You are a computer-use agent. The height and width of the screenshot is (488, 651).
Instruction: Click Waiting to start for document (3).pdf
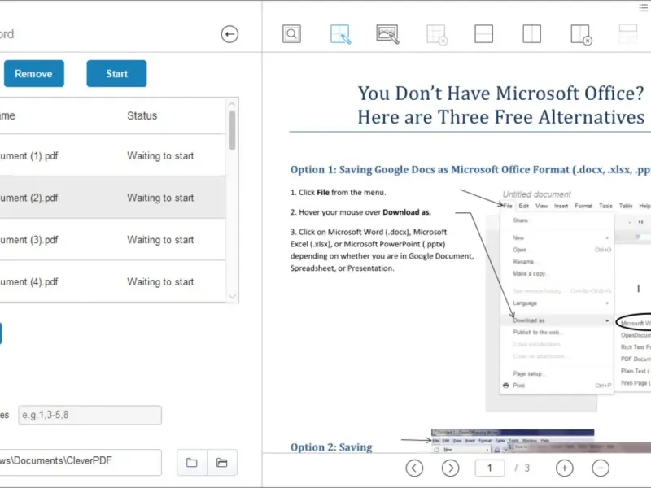click(160, 240)
